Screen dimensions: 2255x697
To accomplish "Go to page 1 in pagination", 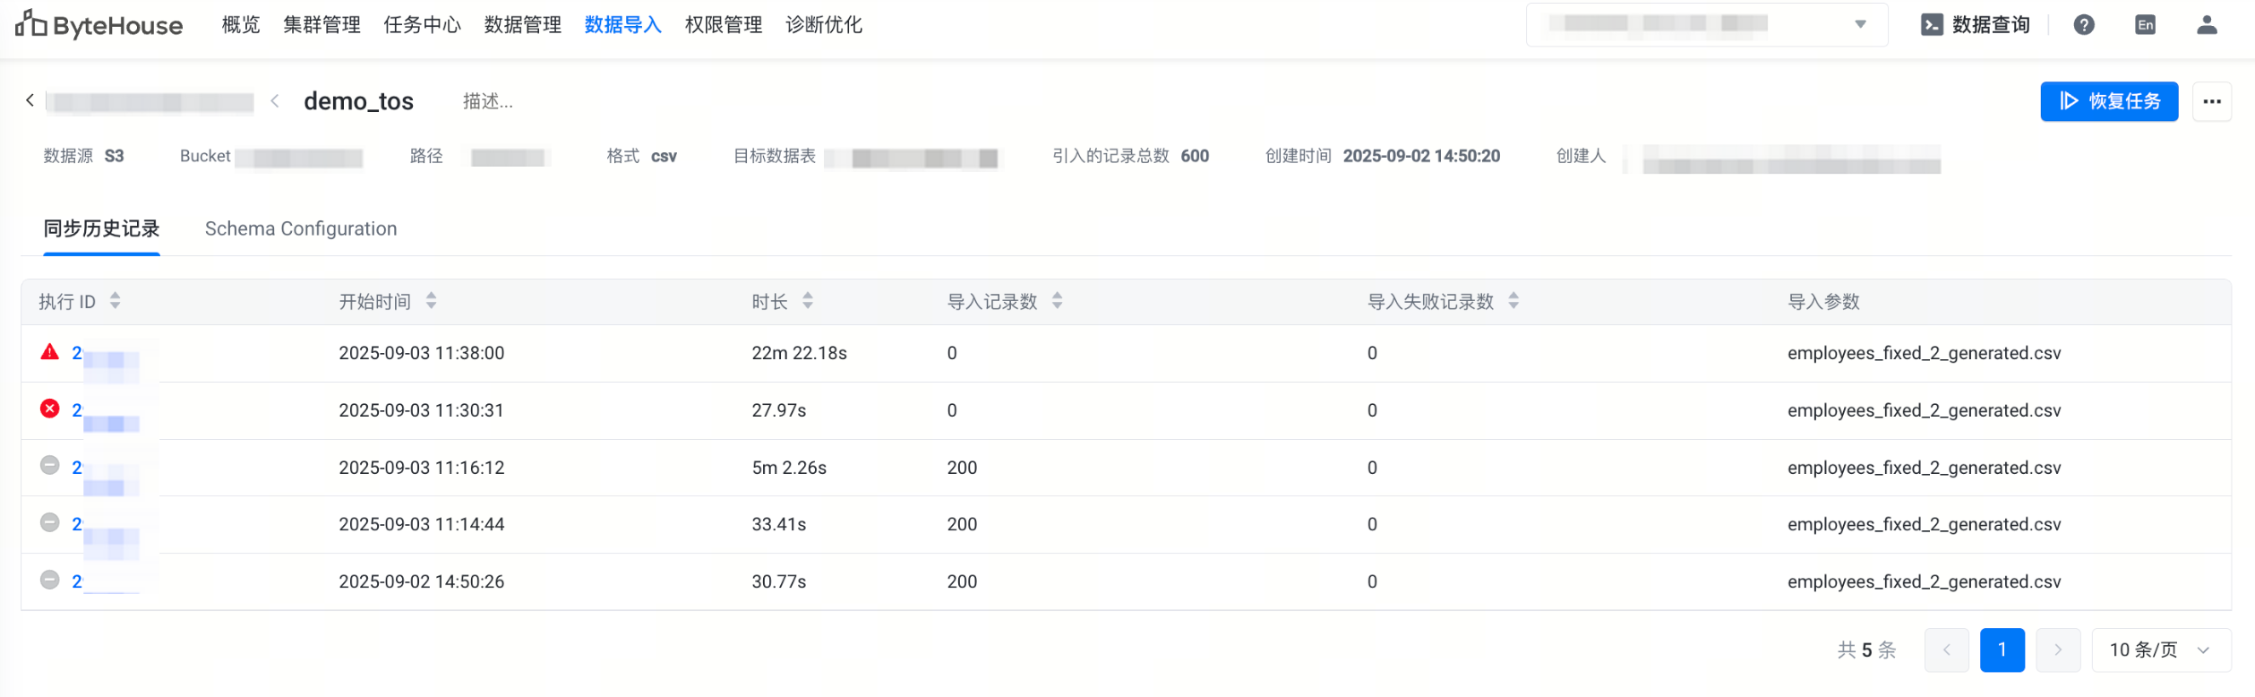I will 2002,650.
